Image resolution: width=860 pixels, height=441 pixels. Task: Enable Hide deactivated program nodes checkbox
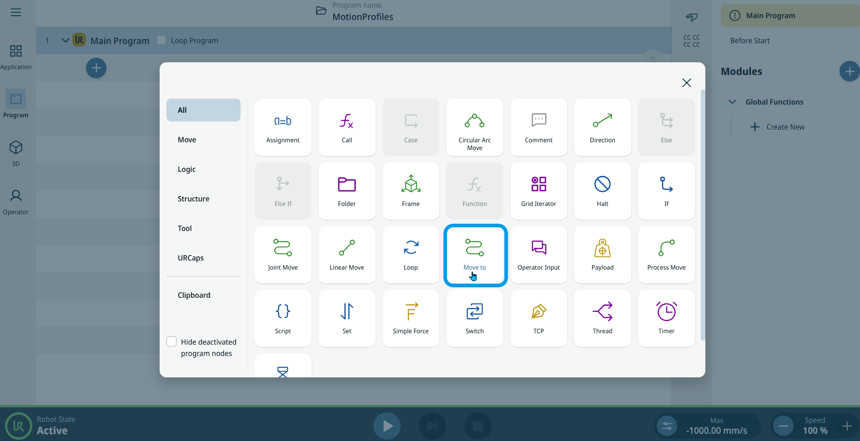pyautogui.click(x=171, y=341)
